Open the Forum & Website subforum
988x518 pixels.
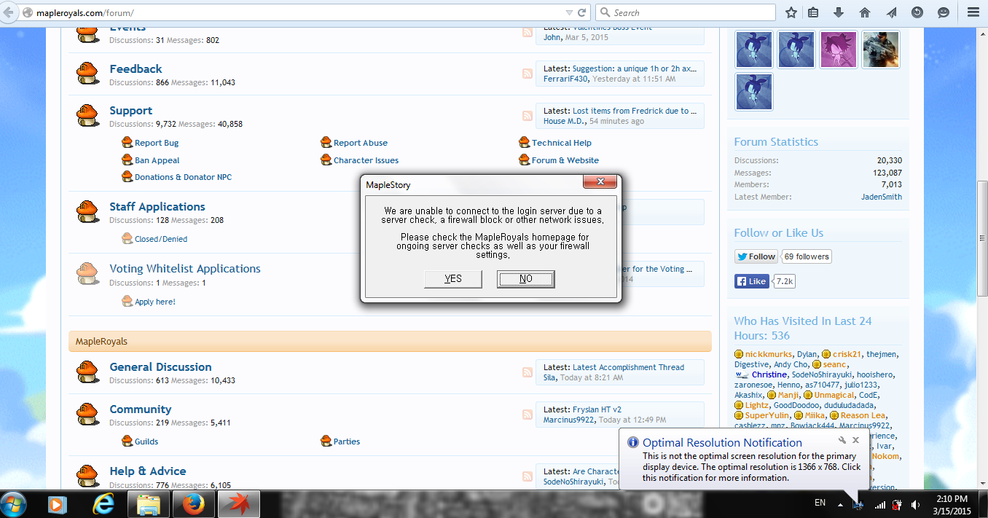pyautogui.click(x=565, y=160)
